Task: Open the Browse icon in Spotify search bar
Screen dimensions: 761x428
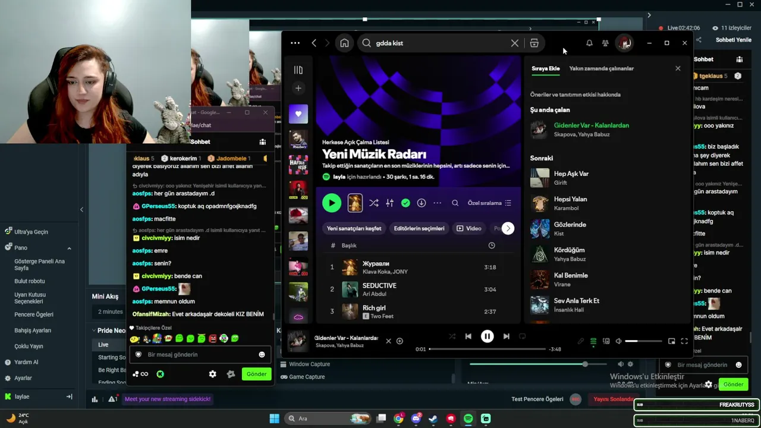Action: (x=534, y=43)
